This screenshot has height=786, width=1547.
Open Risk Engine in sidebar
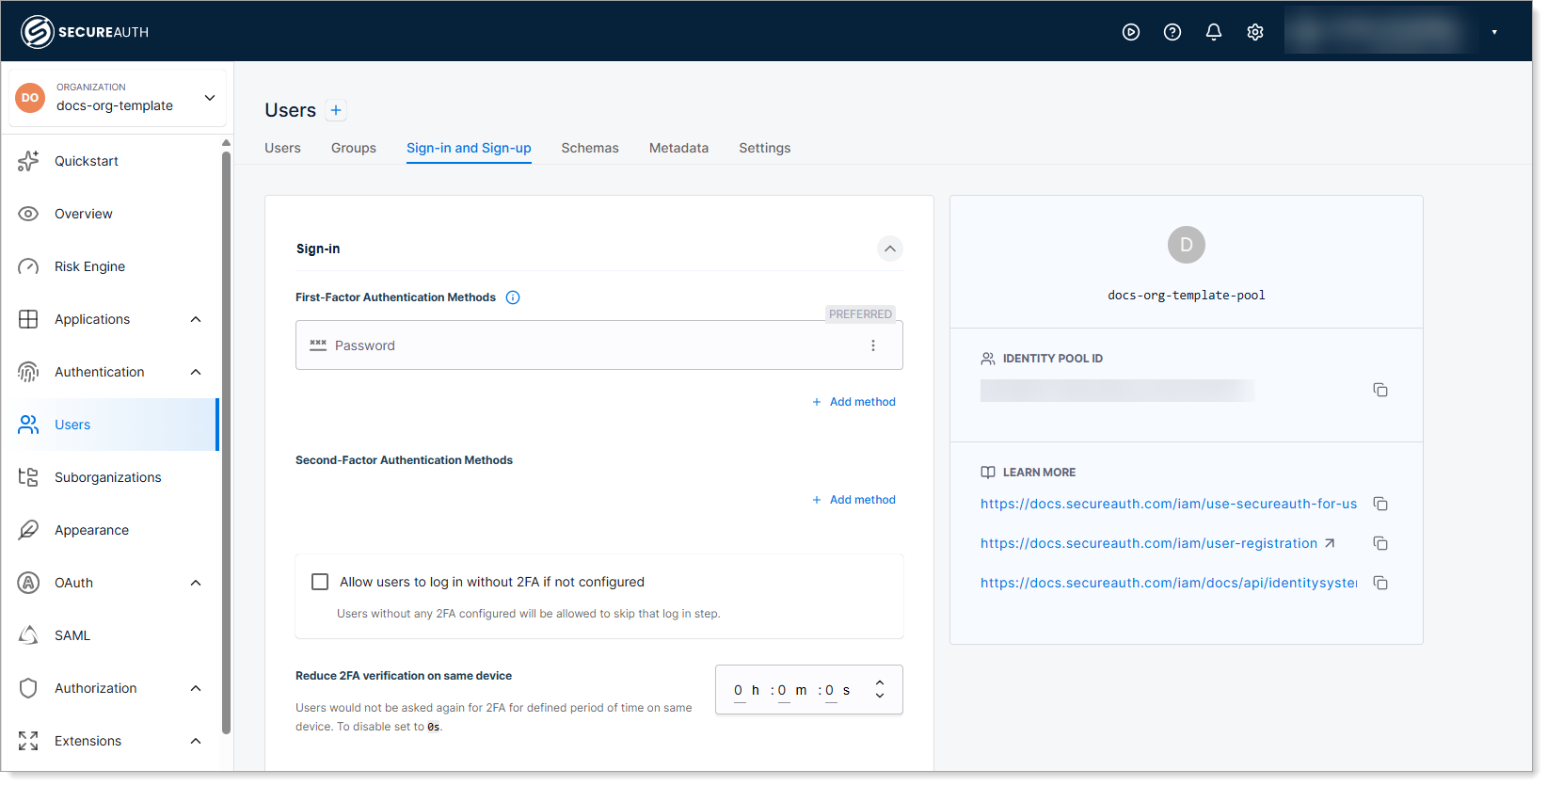tap(89, 266)
